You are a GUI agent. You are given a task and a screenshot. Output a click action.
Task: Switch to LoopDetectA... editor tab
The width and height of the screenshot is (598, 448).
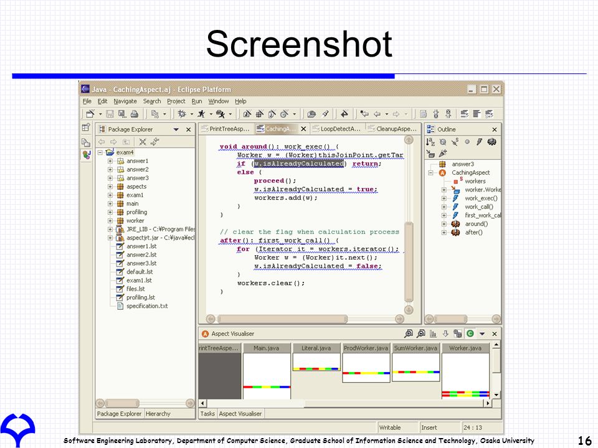click(x=336, y=129)
